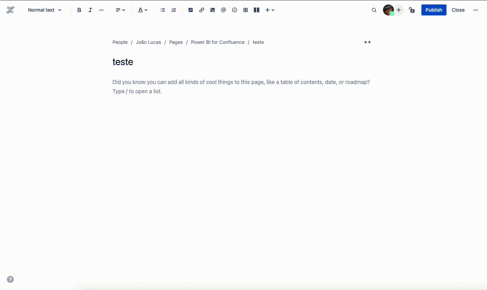Add a column layout
The height and width of the screenshot is (290, 487).
[x=257, y=10]
